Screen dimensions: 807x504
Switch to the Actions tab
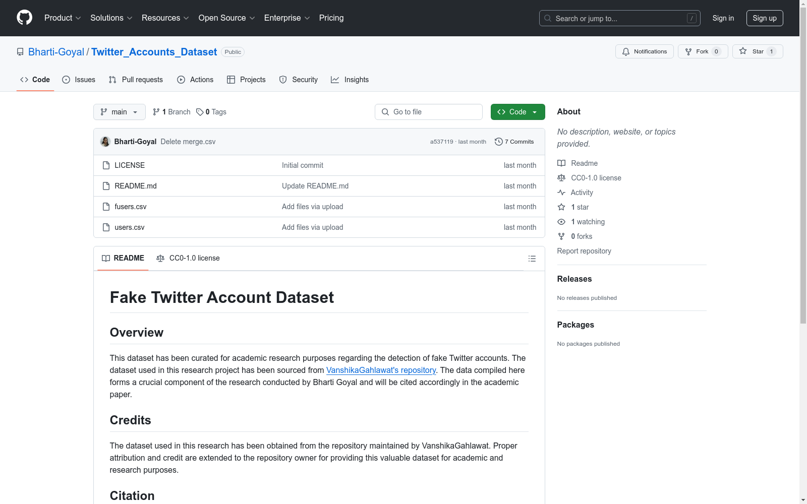point(195,80)
